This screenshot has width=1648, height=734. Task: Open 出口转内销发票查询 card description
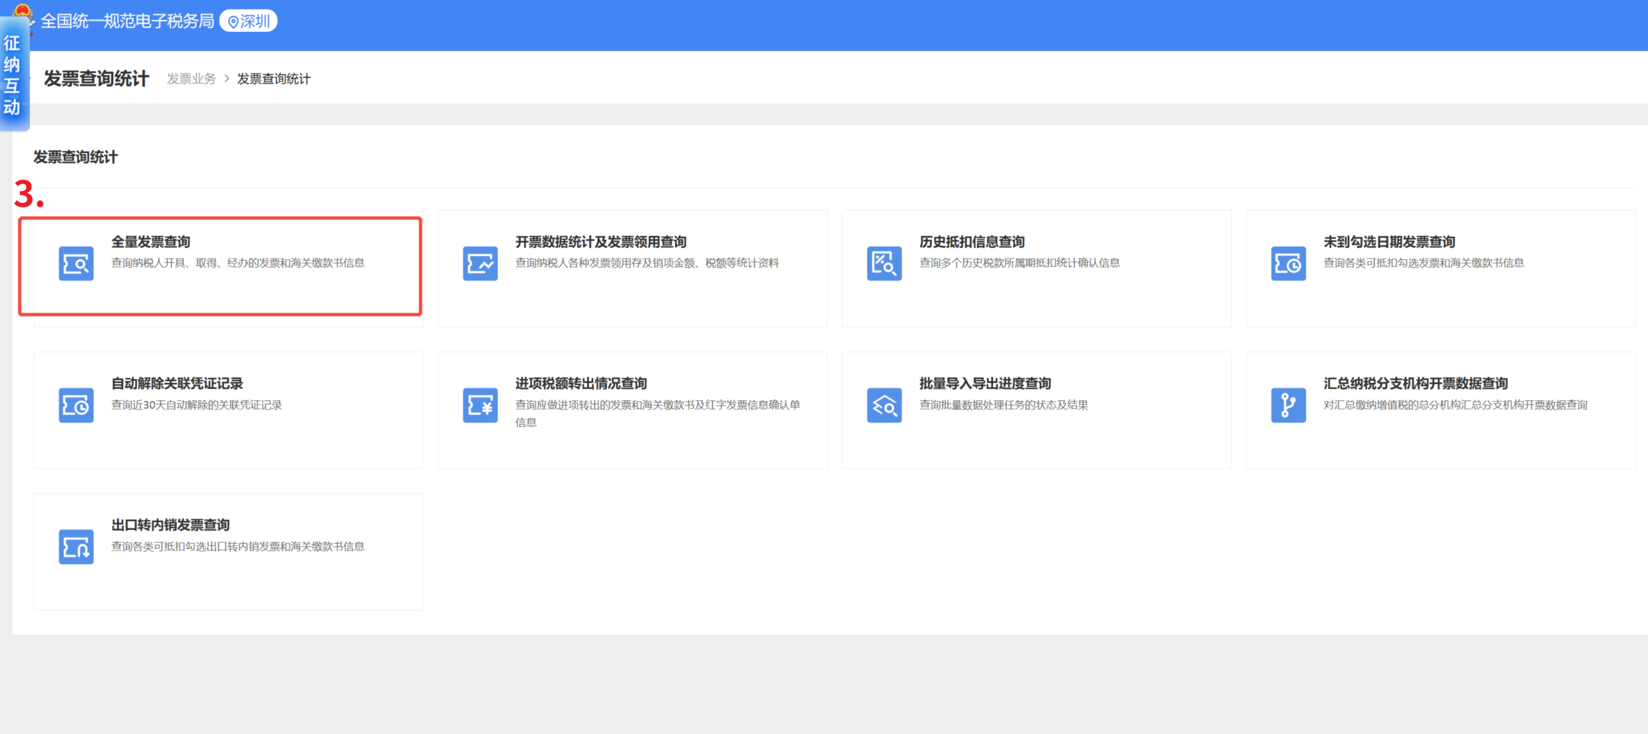(238, 547)
